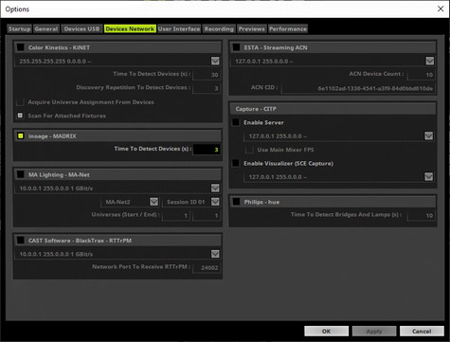Expand KiNET network adapter dropdown
This screenshot has width=450, height=342.
tap(215, 61)
